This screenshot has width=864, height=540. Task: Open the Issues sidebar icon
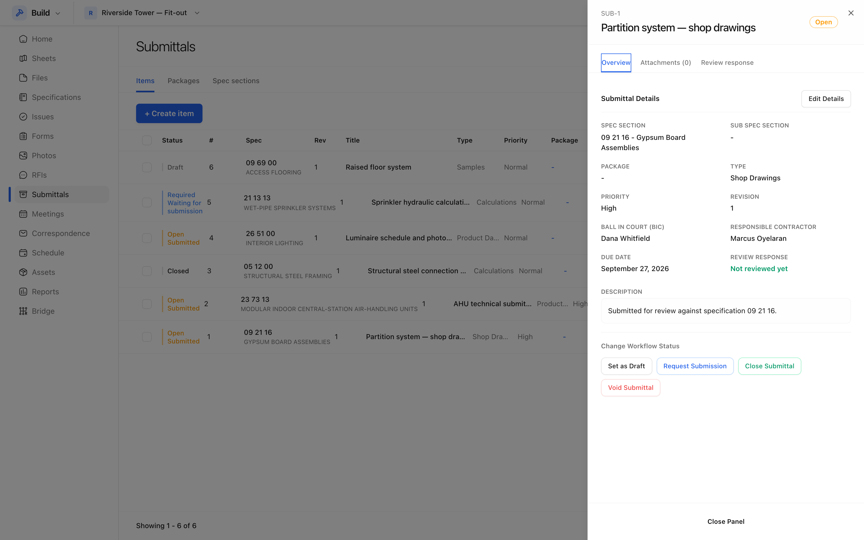point(23,117)
